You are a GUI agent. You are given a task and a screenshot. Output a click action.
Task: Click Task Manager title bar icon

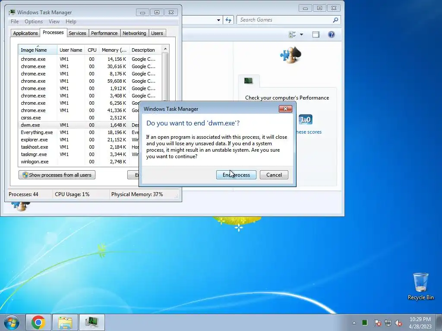tap(12, 12)
